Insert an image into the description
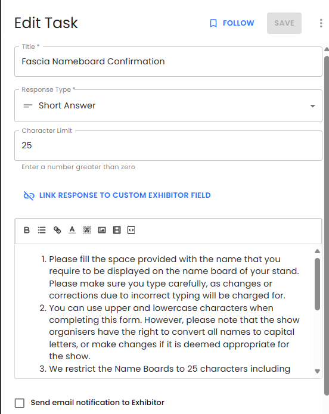The image size is (329, 414). point(102,231)
